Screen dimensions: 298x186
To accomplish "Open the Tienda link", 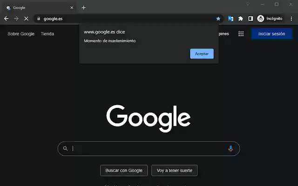I will point(47,34).
